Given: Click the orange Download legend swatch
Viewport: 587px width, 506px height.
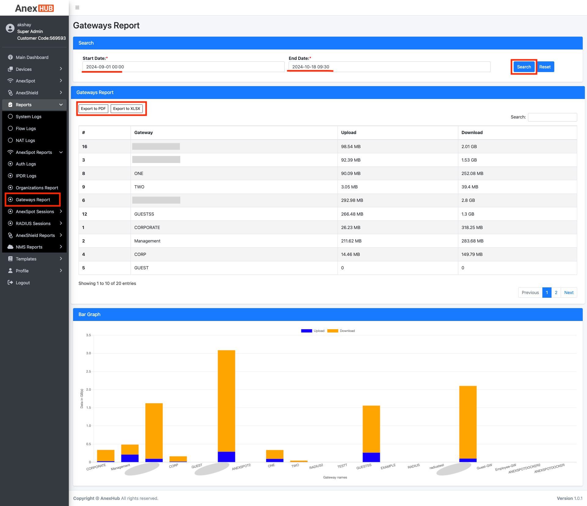Looking at the screenshot, I should (x=333, y=331).
